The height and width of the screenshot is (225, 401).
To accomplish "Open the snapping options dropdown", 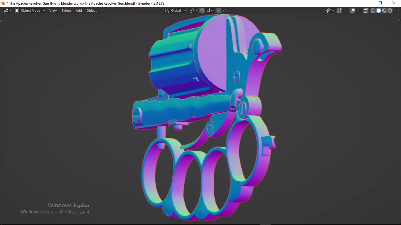I will point(209,11).
